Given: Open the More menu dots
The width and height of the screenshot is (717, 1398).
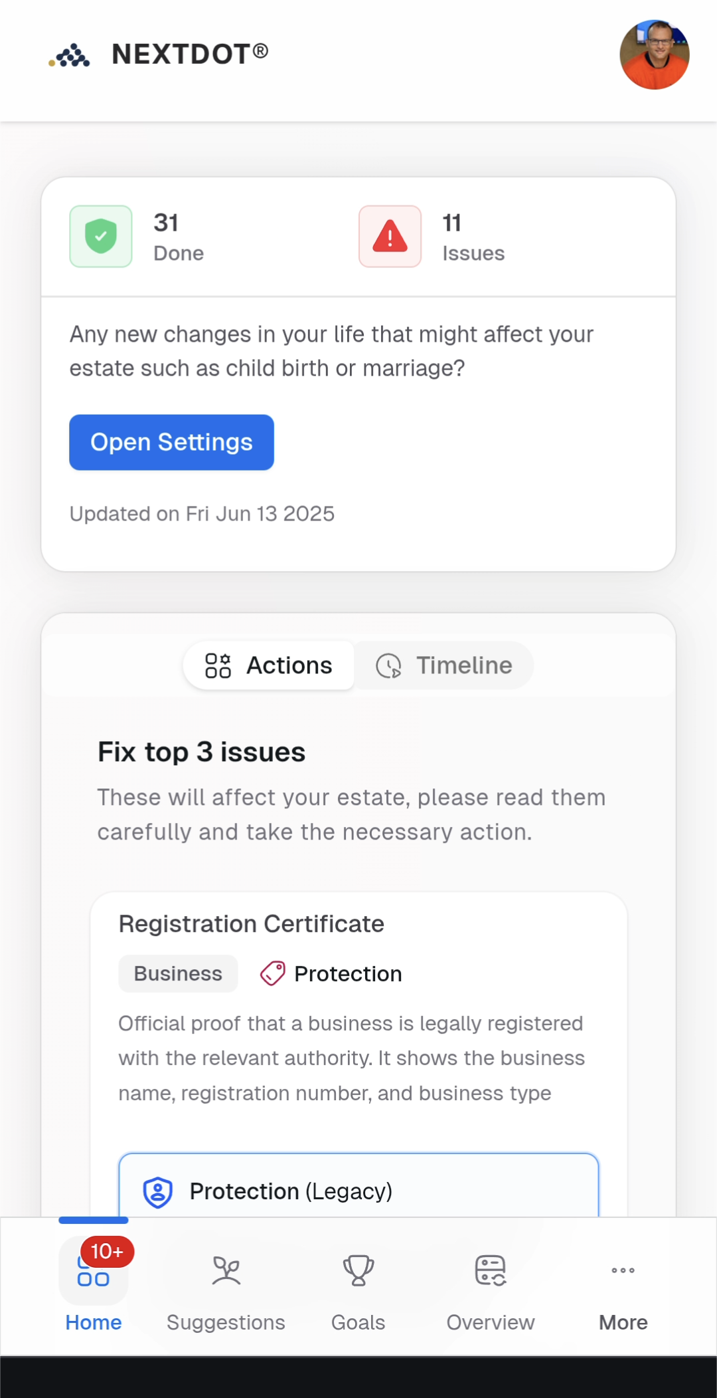Looking at the screenshot, I should (623, 1270).
